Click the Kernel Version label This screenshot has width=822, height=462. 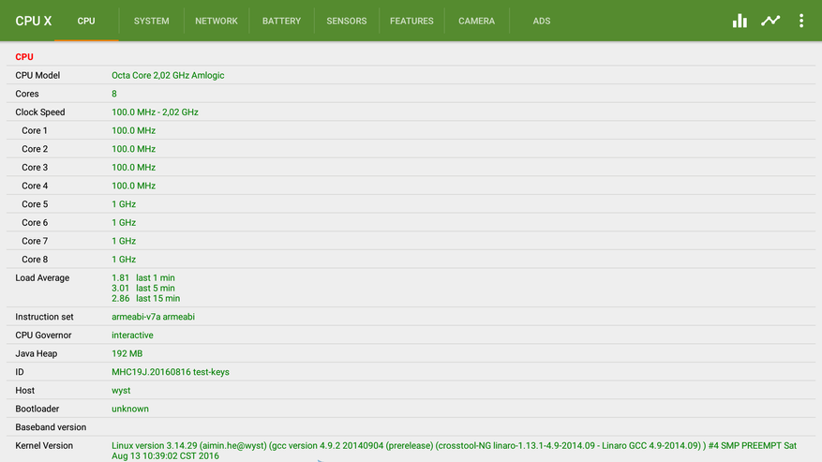click(x=44, y=445)
